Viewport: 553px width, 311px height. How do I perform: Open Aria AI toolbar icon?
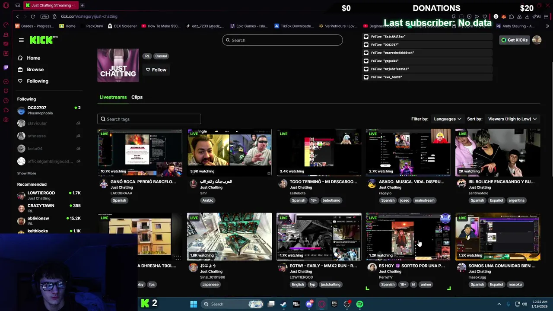pos(537,16)
